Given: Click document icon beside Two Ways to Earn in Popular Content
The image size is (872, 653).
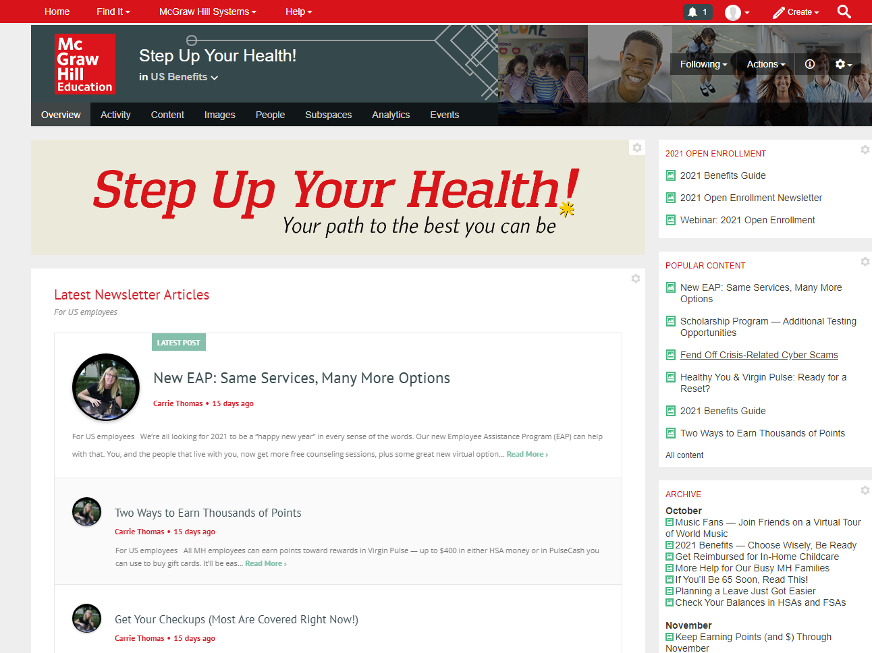Looking at the screenshot, I should (671, 433).
